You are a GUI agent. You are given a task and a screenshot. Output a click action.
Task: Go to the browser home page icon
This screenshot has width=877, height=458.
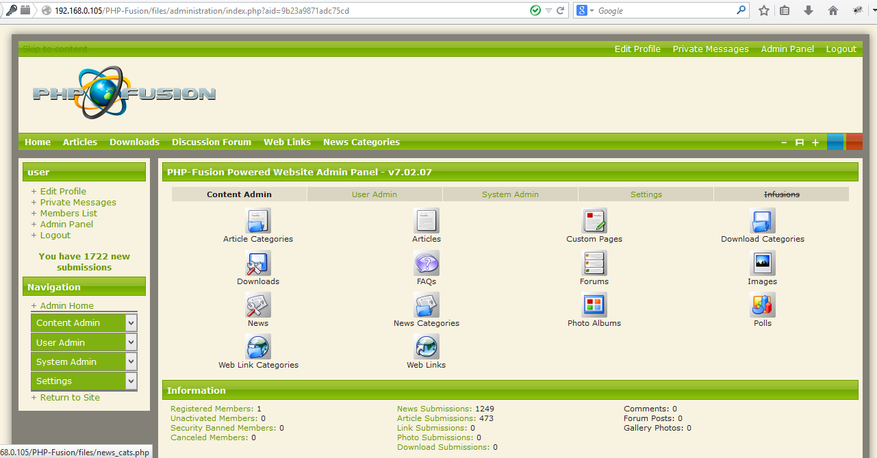(x=833, y=10)
